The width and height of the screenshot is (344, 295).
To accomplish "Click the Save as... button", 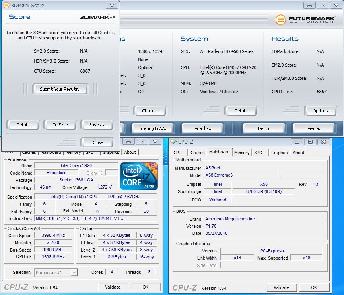I will coord(98,125).
